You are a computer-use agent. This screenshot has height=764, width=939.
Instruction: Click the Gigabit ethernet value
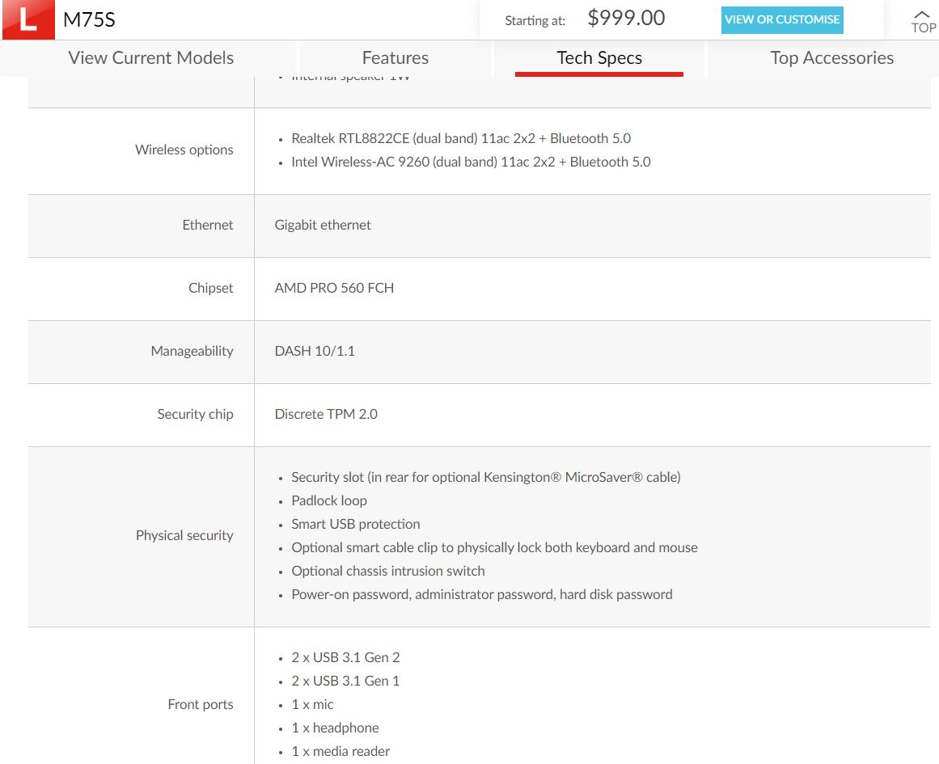point(323,225)
